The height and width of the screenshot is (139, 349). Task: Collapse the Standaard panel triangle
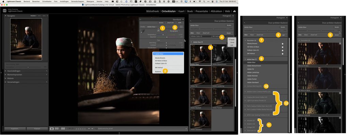pyautogui.click(x=183, y=19)
